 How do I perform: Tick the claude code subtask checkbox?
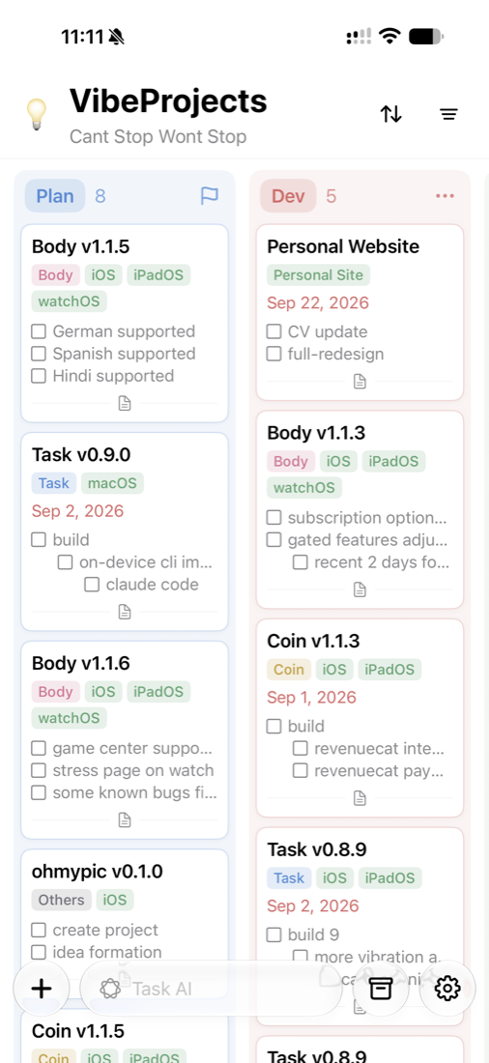tap(92, 585)
